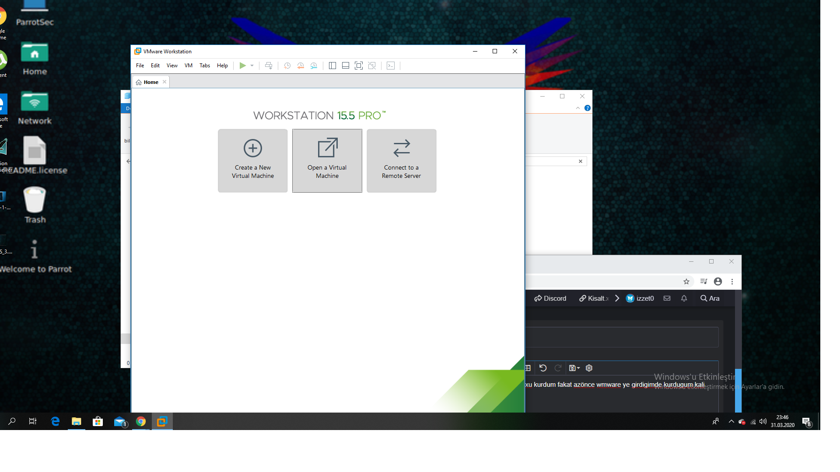
Task: Launch Microsoft Edge from the taskbar
Action: pyautogui.click(x=55, y=422)
